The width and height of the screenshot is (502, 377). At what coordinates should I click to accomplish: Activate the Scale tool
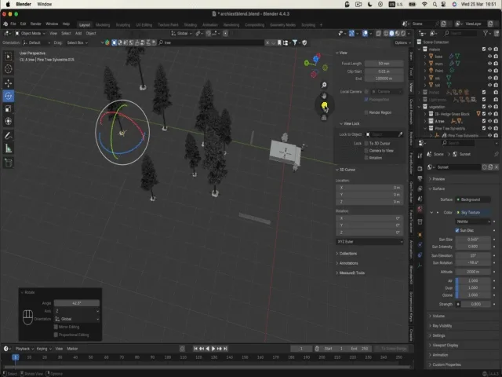[9, 109]
